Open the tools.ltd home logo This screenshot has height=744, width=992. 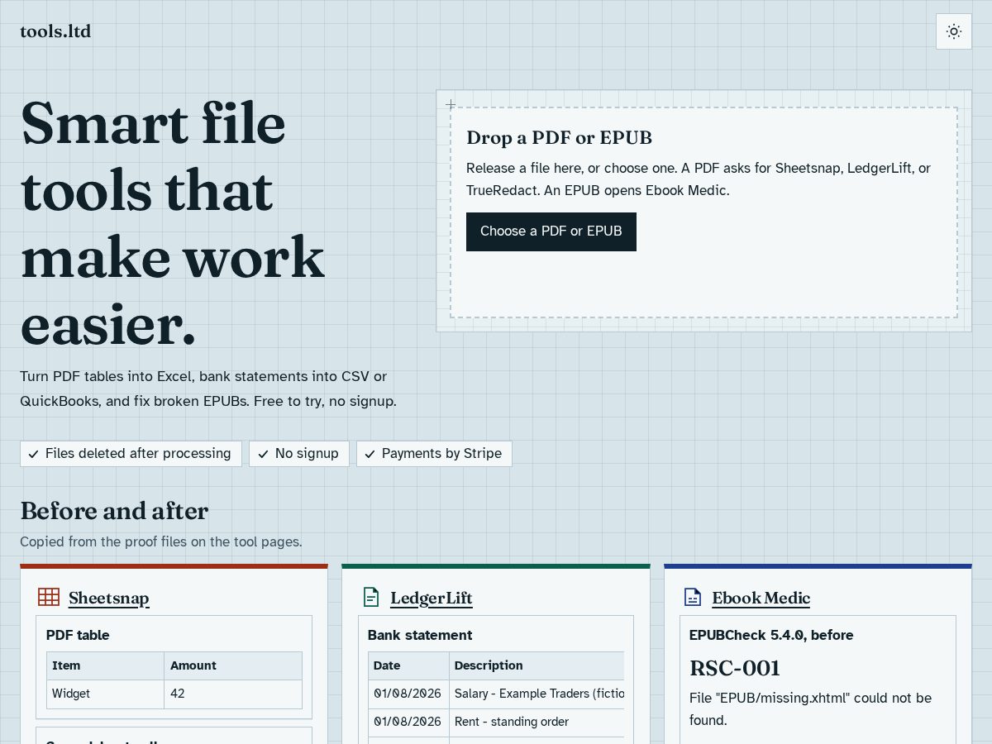tap(55, 31)
